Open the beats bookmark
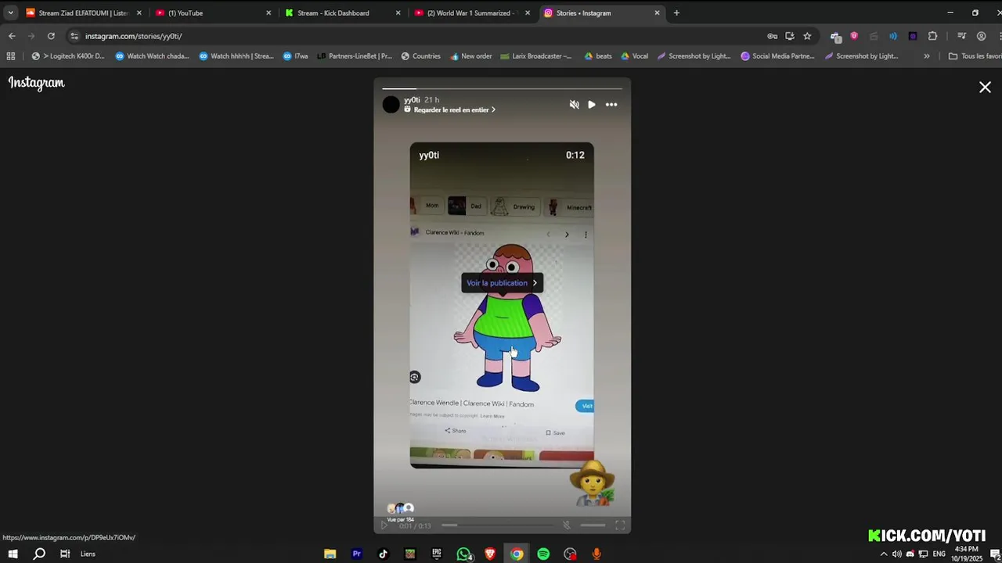Image resolution: width=1002 pixels, height=563 pixels. click(x=598, y=56)
